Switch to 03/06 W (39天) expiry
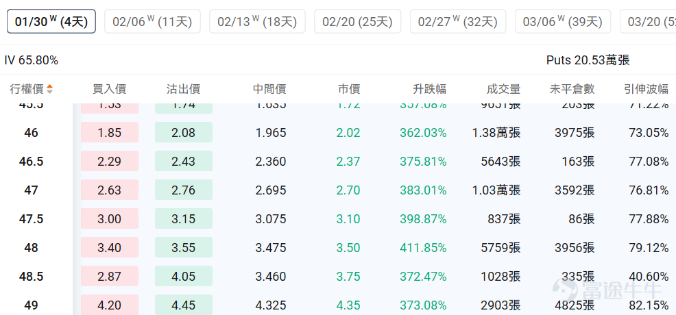 pyautogui.click(x=563, y=21)
